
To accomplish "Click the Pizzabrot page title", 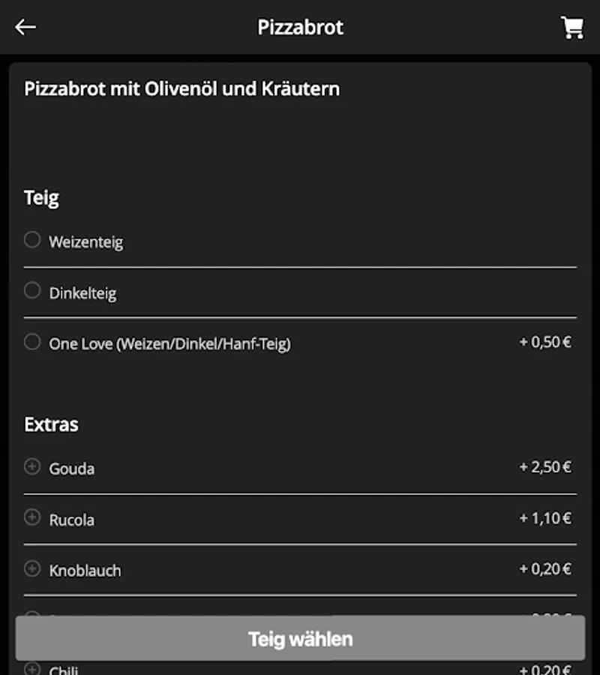I will point(300,28).
